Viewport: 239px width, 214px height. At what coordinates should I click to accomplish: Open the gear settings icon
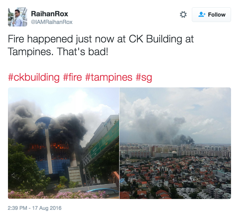pyautogui.click(x=183, y=15)
